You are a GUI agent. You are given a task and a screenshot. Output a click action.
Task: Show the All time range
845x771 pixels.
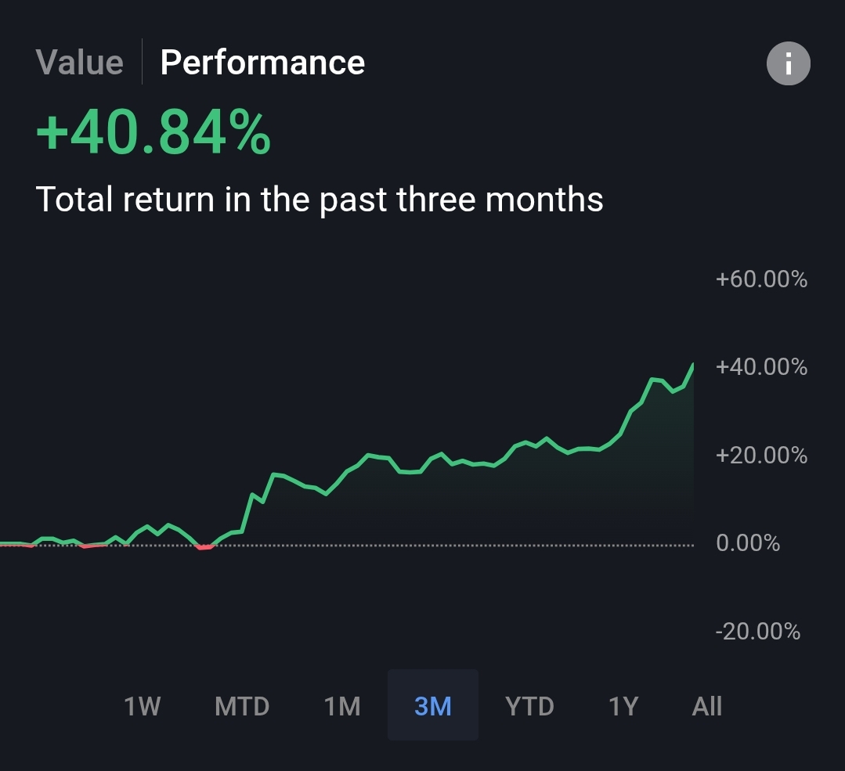[706, 706]
